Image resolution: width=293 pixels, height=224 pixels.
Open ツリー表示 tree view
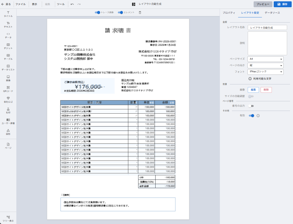(8, 219)
